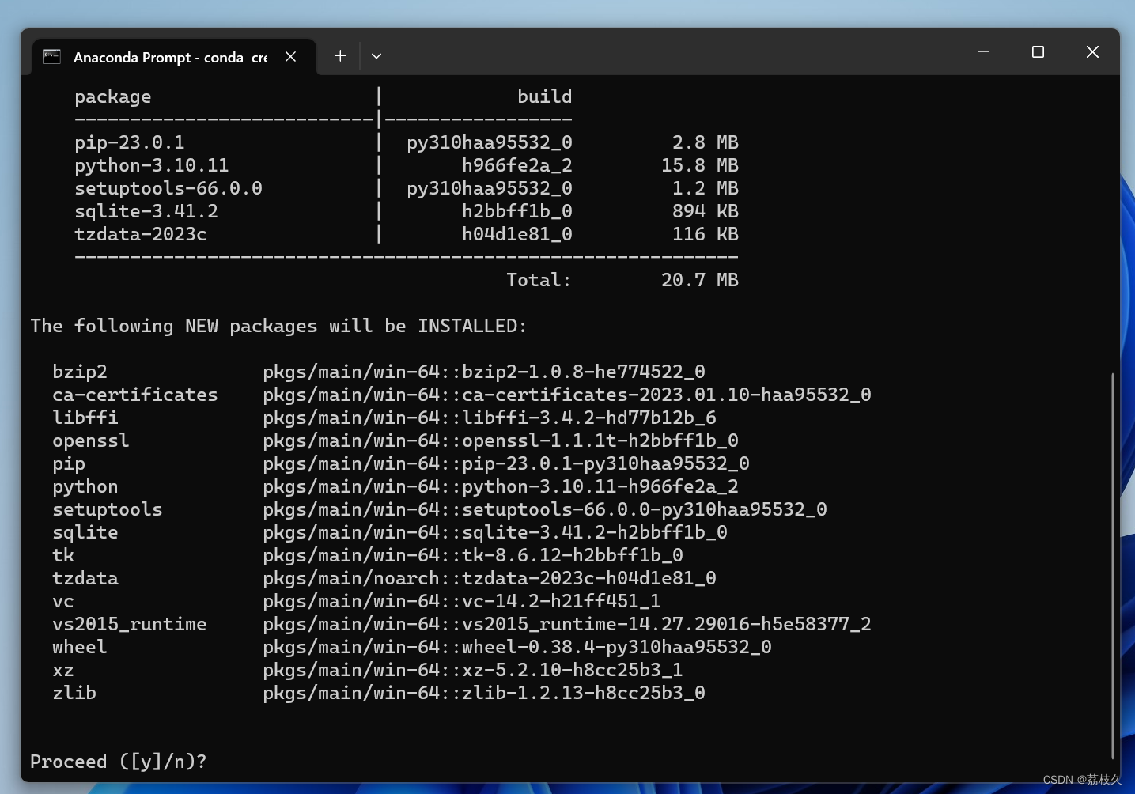
Task: Click the tzdata noarch package path
Action: pyautogui.click(x=489, y=578)
